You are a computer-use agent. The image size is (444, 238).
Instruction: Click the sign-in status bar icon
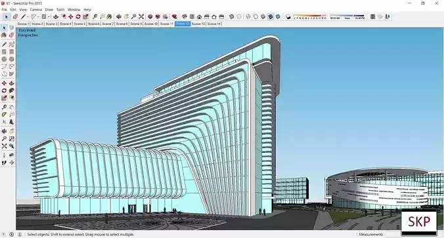coord(20,234)
